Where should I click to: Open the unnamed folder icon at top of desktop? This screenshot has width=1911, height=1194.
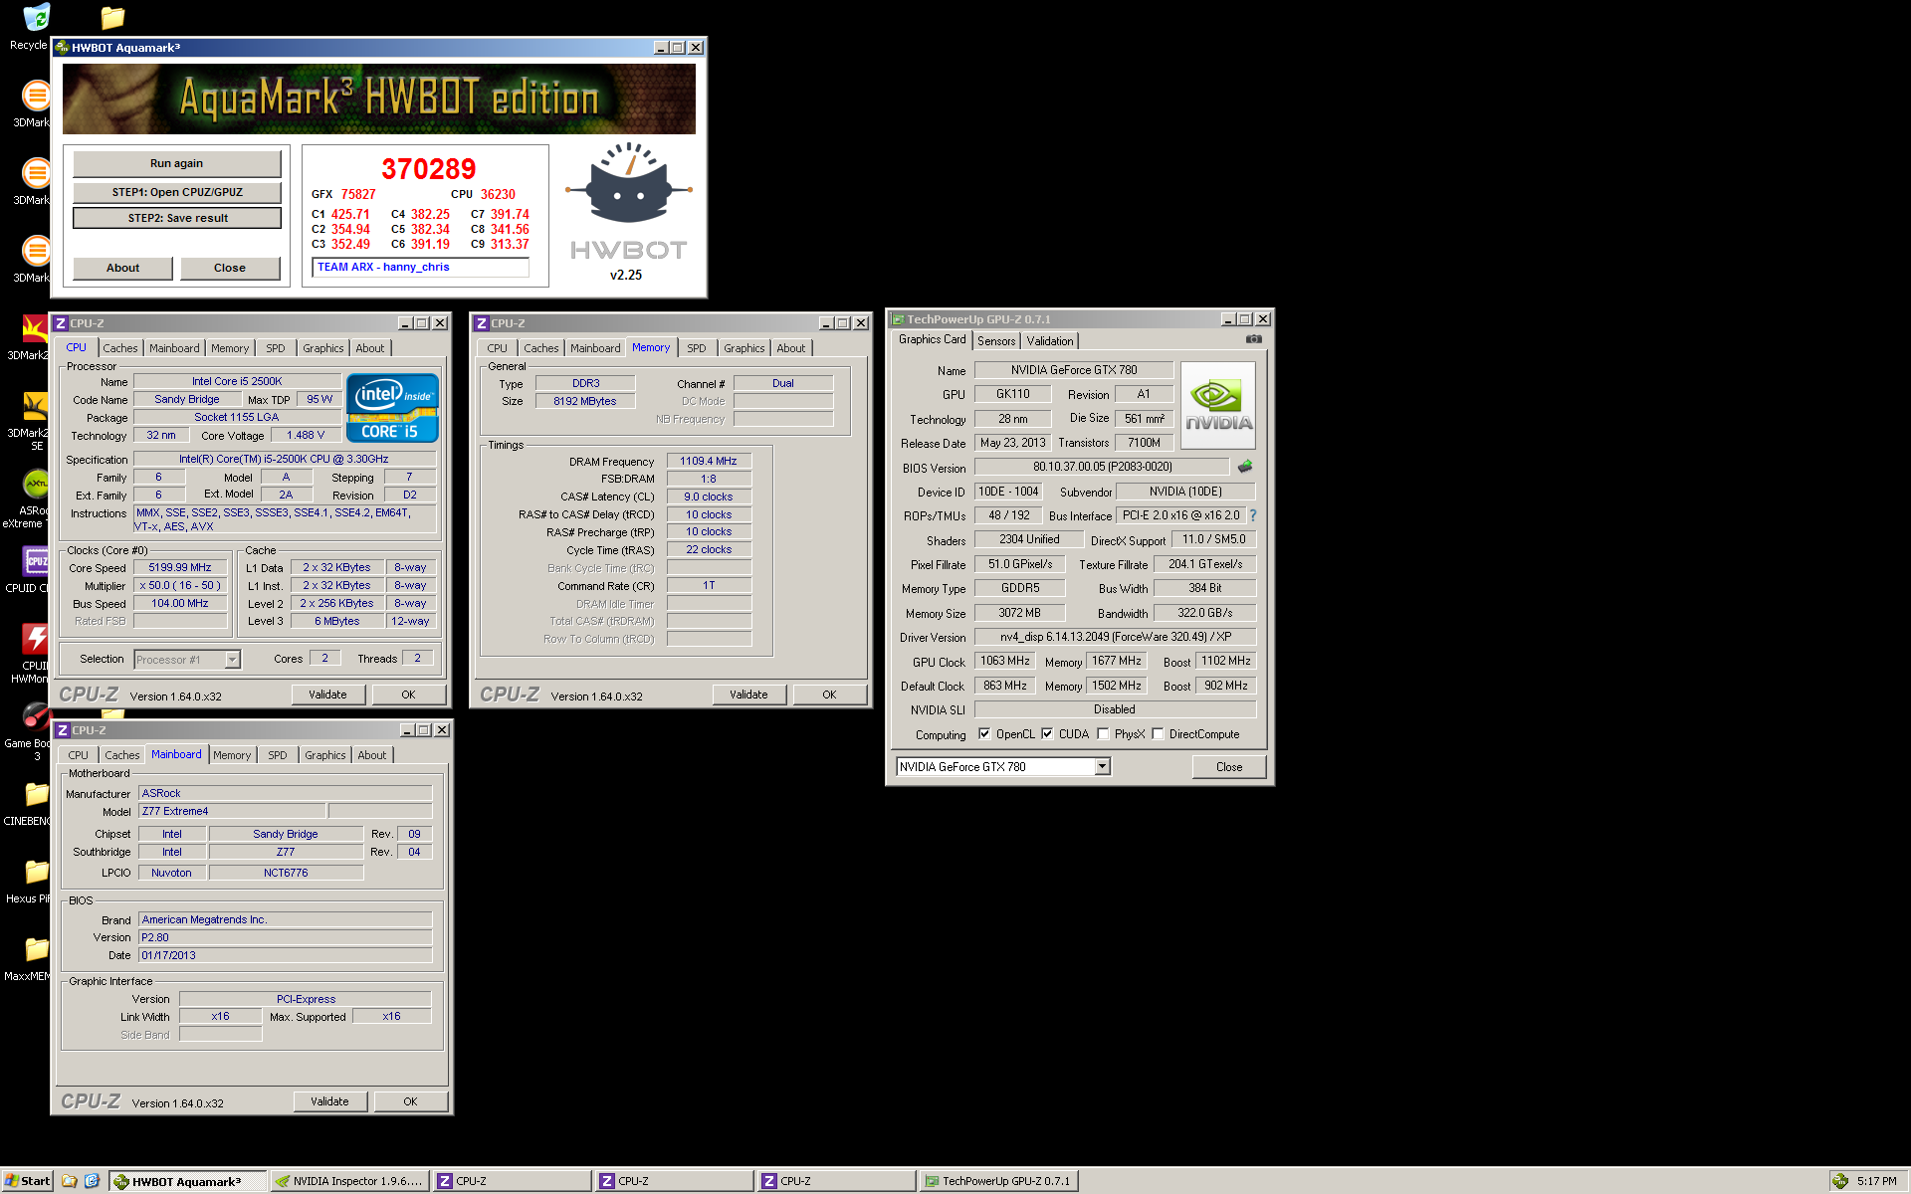point(112,18)
